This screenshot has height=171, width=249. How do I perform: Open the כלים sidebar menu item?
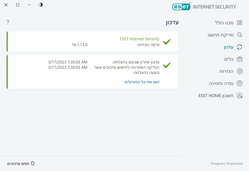229,59
